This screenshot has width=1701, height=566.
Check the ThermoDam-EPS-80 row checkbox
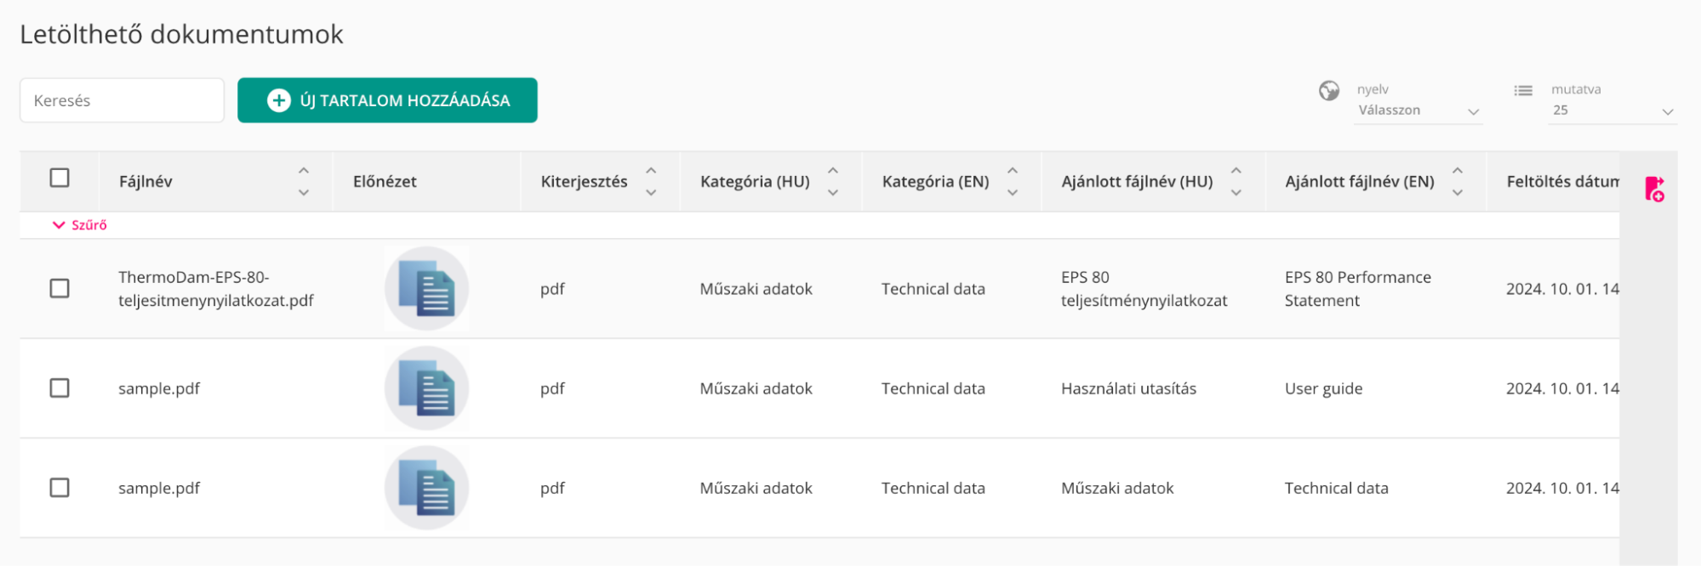coord(60,289)
